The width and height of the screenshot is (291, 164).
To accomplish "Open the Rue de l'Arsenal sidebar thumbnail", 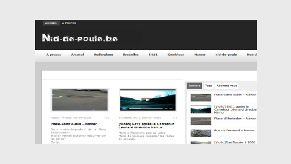I will coord(201,133).
